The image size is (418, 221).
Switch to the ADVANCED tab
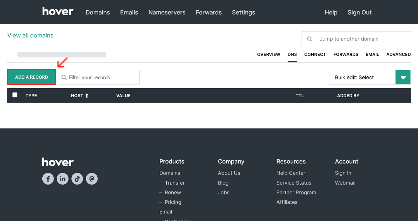tap(398, 54)
